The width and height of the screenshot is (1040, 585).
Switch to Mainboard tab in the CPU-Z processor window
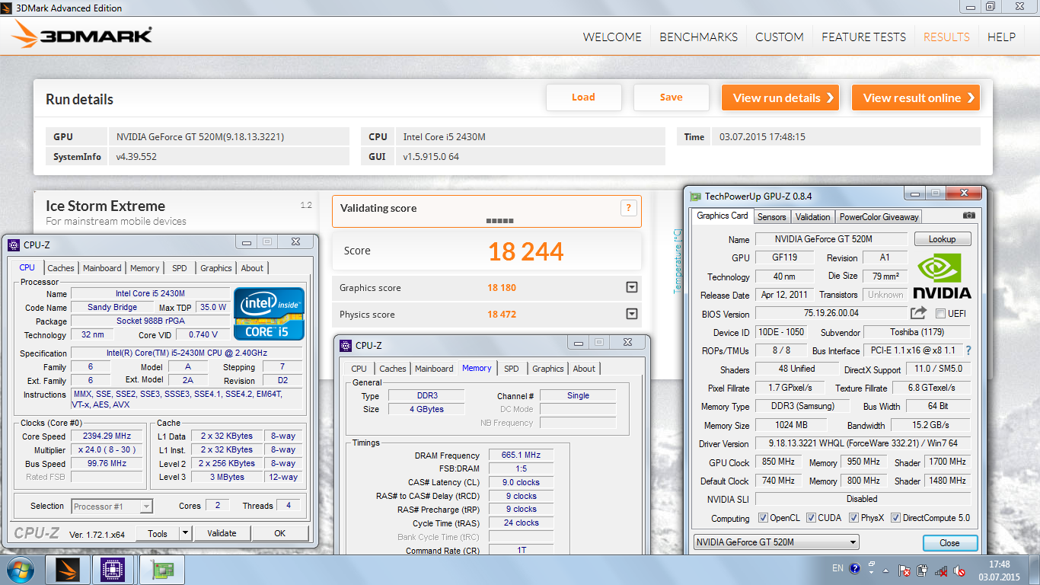click(x=102, y=268)
